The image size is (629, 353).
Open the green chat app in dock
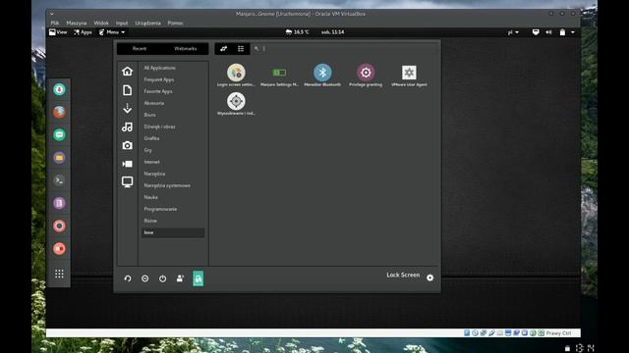59,135
